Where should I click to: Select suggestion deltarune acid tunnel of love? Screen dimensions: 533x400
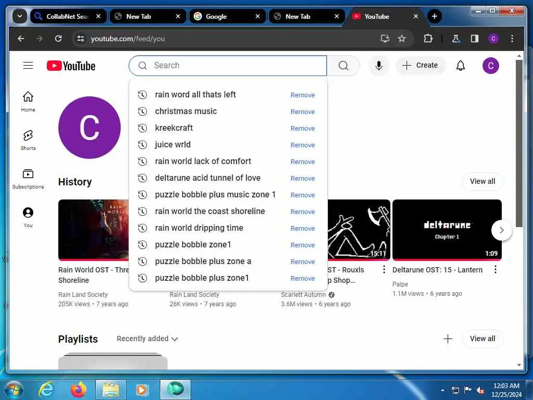208,178
